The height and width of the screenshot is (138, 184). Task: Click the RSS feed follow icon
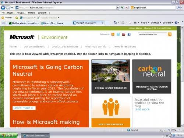click(113, 34)
